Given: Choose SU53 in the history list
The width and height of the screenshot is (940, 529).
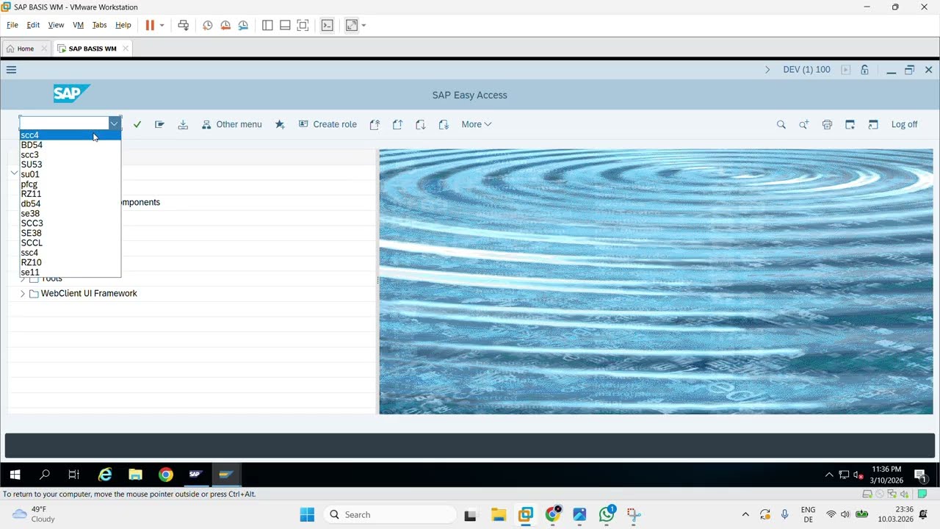Looking at the screenshot, I should 70,165.
